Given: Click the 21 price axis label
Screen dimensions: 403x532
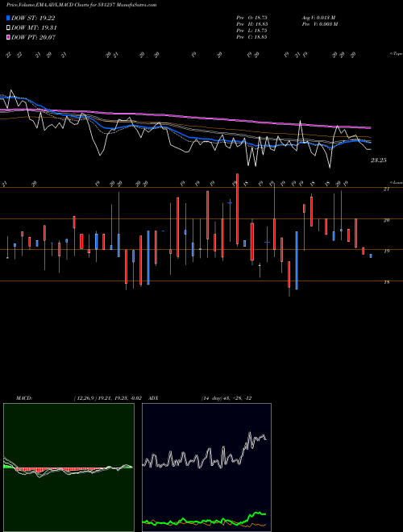Looking at the screenshot, I should coord(386,189).
